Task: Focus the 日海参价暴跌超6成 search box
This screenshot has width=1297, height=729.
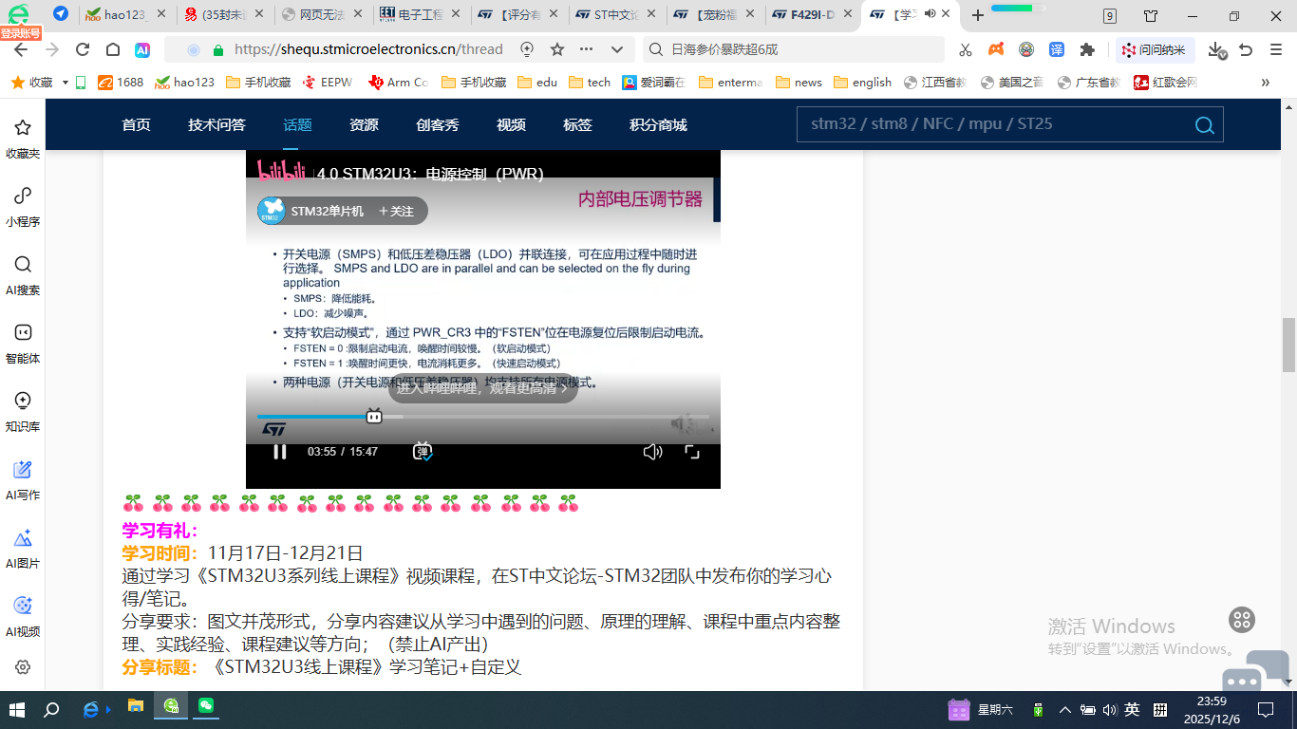Action: coord(794,49)
